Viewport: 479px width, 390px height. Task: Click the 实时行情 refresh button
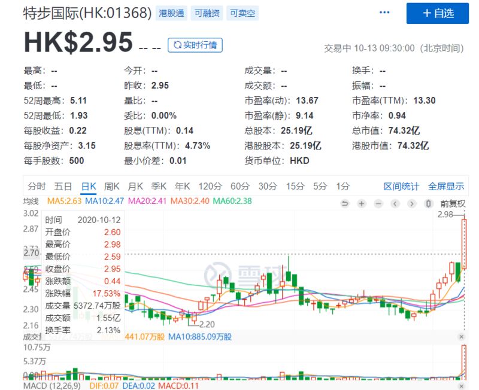pos(195,45)
